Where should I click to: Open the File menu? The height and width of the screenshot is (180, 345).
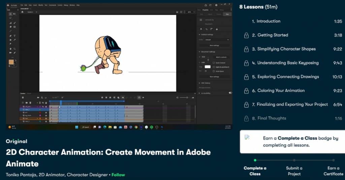pyautogui.click(x=22, y=5)
